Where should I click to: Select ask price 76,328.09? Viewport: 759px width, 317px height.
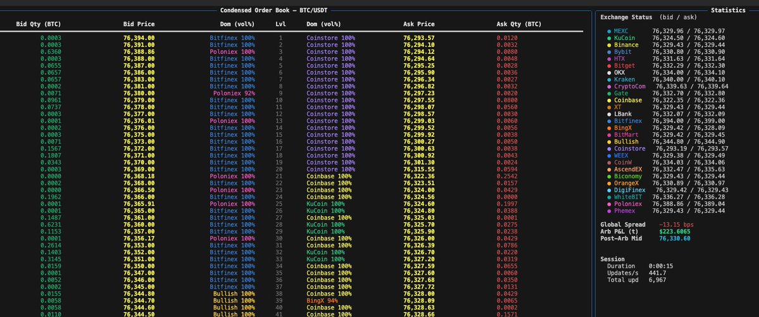point(418,301)
